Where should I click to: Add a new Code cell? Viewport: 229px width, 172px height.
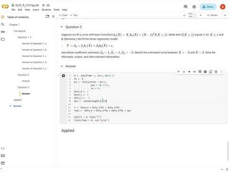[63, 15]
